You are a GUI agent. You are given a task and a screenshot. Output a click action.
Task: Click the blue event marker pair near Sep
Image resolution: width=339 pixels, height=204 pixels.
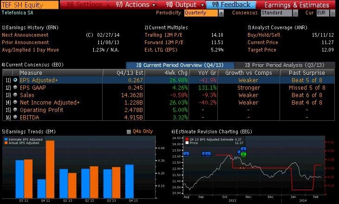[207, 154]
